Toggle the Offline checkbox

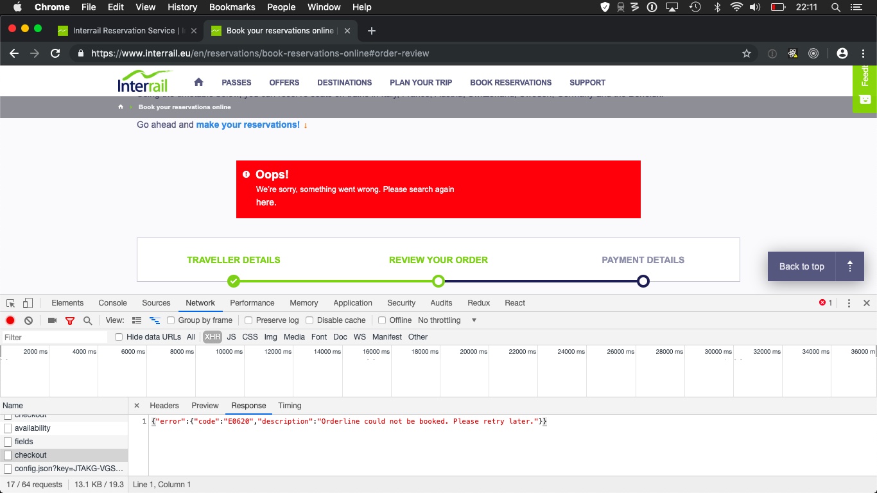tap(382, 320)
